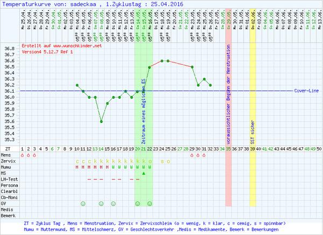Click the green Mittelschmerz triangle marker

pyautogui.click(x=144, y=173)
